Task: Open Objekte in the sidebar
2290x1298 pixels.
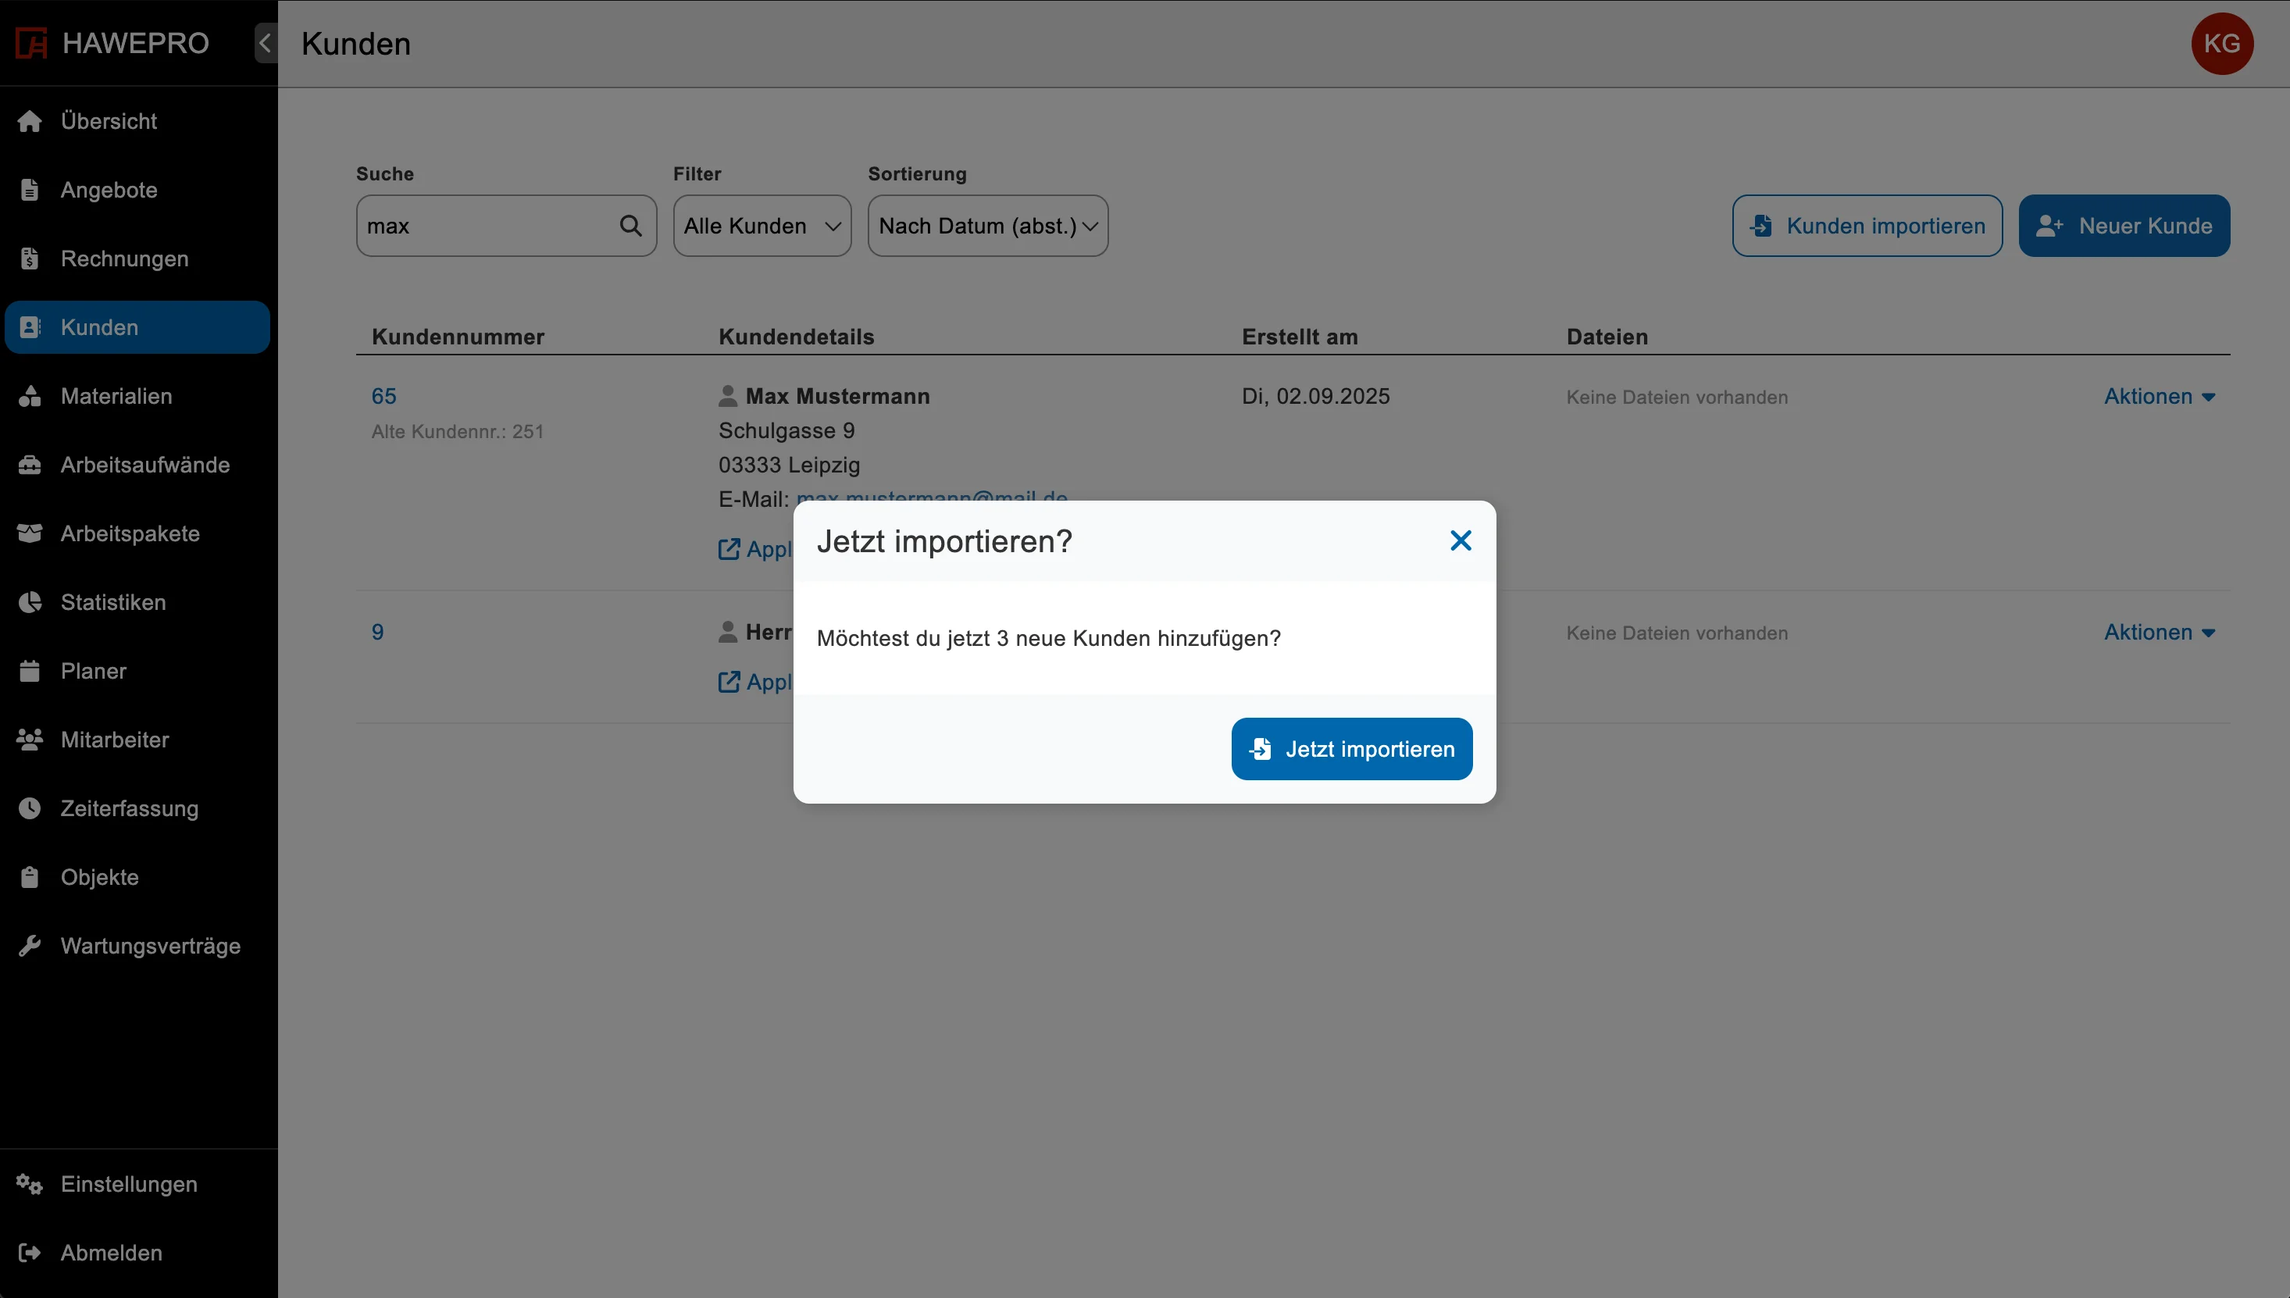Action: (x=137, y=876)
